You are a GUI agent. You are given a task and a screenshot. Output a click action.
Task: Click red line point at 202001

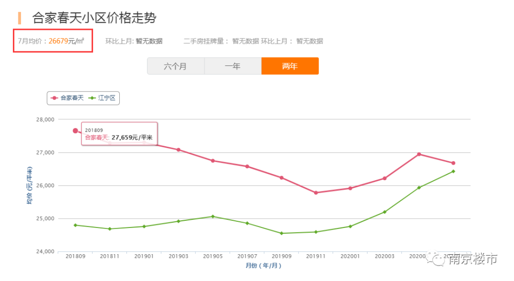click(350, 188)
